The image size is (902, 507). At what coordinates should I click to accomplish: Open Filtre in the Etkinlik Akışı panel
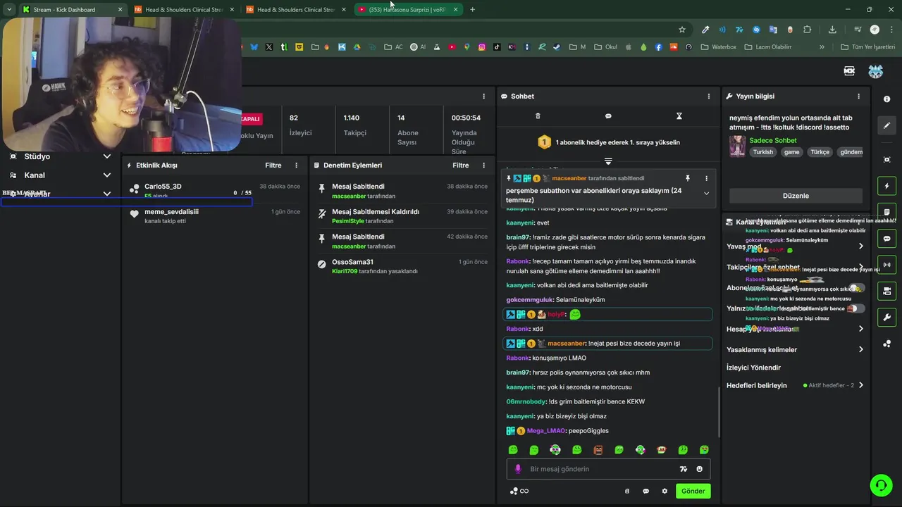pyautogui.click(x=273, y=165)
